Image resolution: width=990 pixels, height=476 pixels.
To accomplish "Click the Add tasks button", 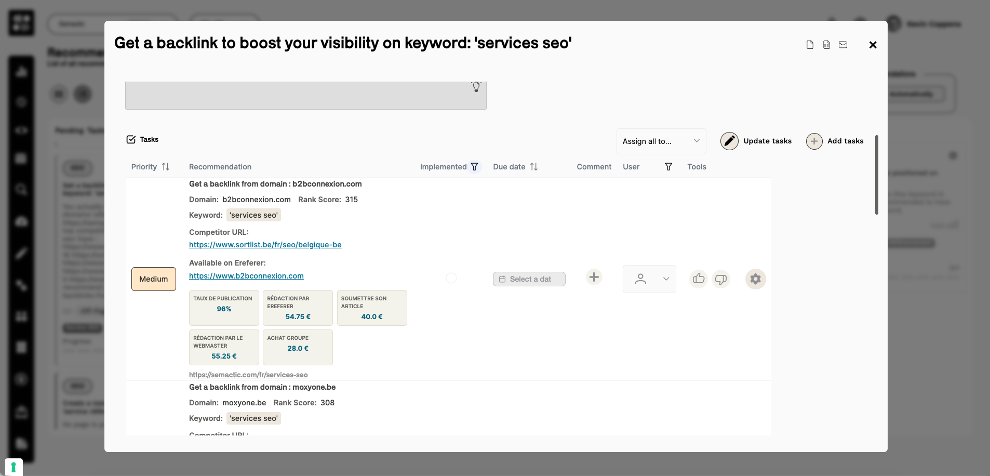I will coord(835,141).
